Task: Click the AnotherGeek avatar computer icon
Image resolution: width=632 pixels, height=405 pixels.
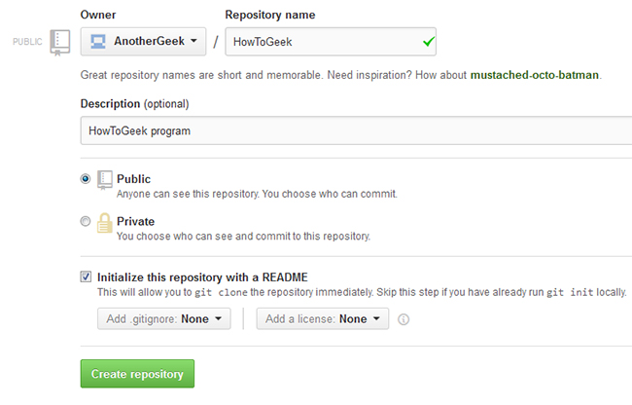Action: pyautogui.click(x=98, y=41)
